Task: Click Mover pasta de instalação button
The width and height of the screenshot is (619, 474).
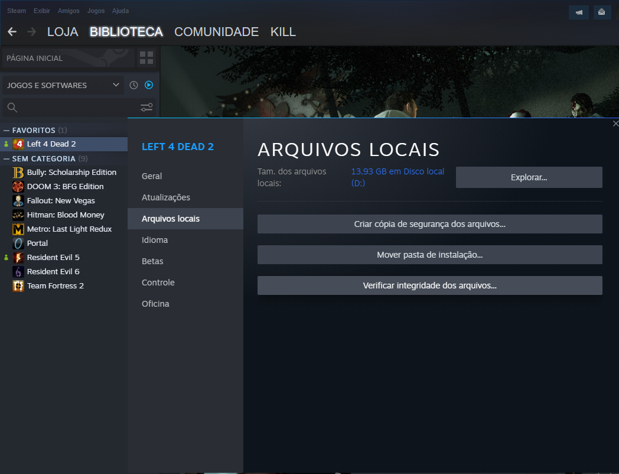Action: tap(430, 255)
